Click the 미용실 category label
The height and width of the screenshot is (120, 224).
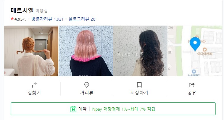[x=41, y=11]
